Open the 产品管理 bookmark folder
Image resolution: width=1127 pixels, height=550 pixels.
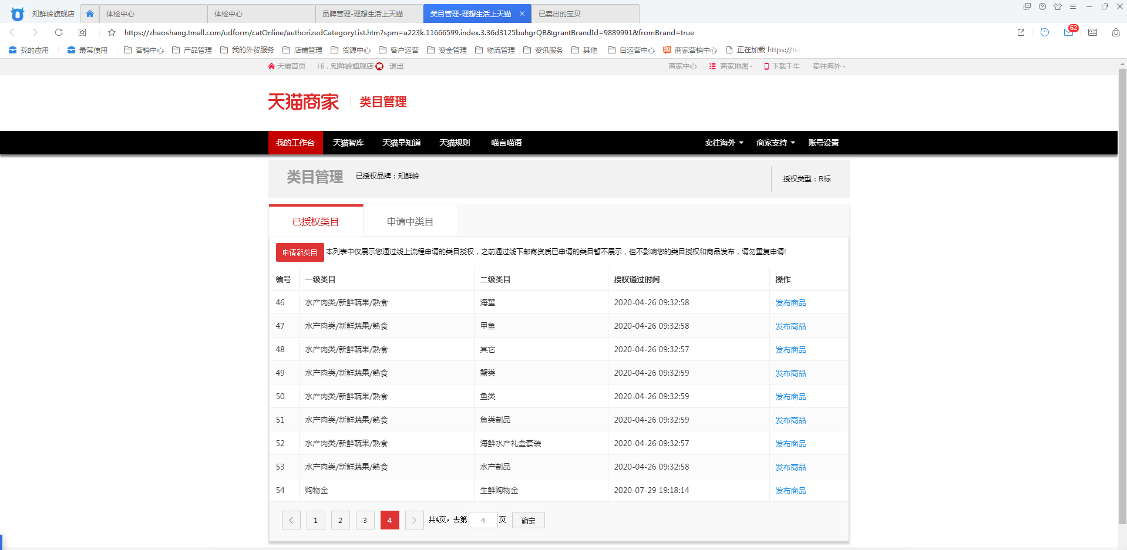tap(192, 50)
